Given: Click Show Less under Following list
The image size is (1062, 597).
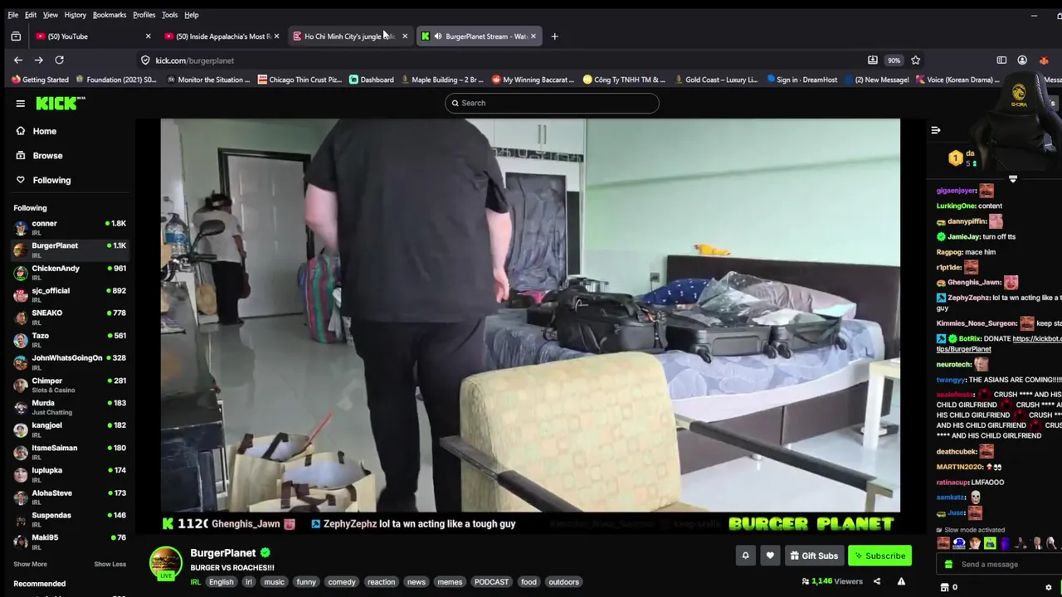Looking at the screenshot, I should [x=110, y=564].
